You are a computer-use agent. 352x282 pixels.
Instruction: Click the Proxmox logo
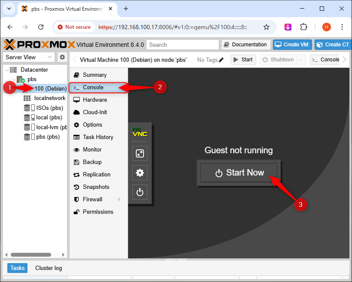coord(39,45)
